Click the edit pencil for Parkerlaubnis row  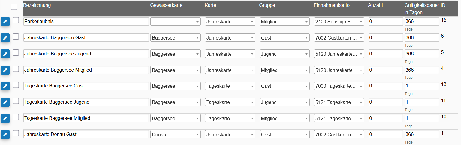click(5, 22)
